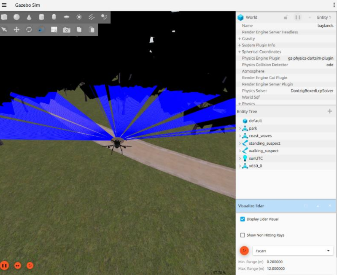Click the copy entity icon
This screenshot has width=337, height=275.
pos(79,30)
